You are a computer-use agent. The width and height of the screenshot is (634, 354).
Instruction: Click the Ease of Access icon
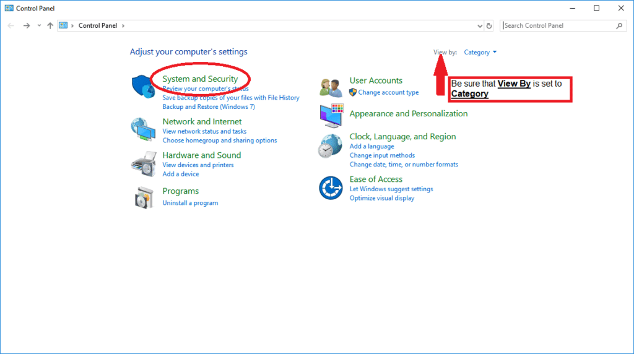(x=331, y=188)
